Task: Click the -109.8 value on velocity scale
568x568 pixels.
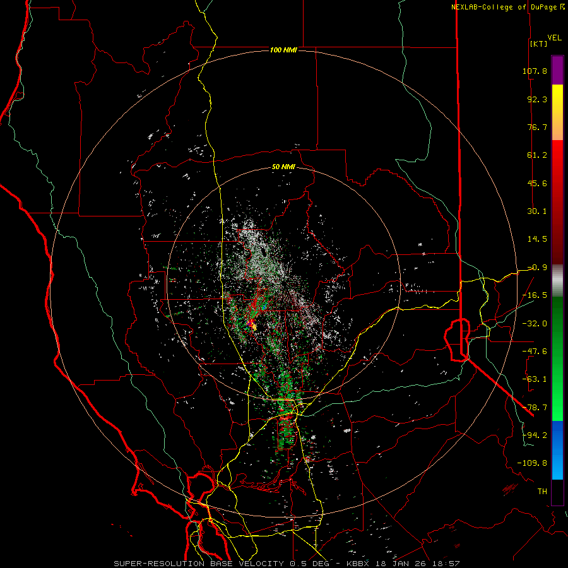Action: [532, 463]
